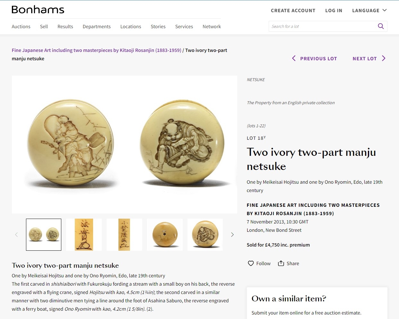Click the Previous Lot left chevron

tap(294, 58)
